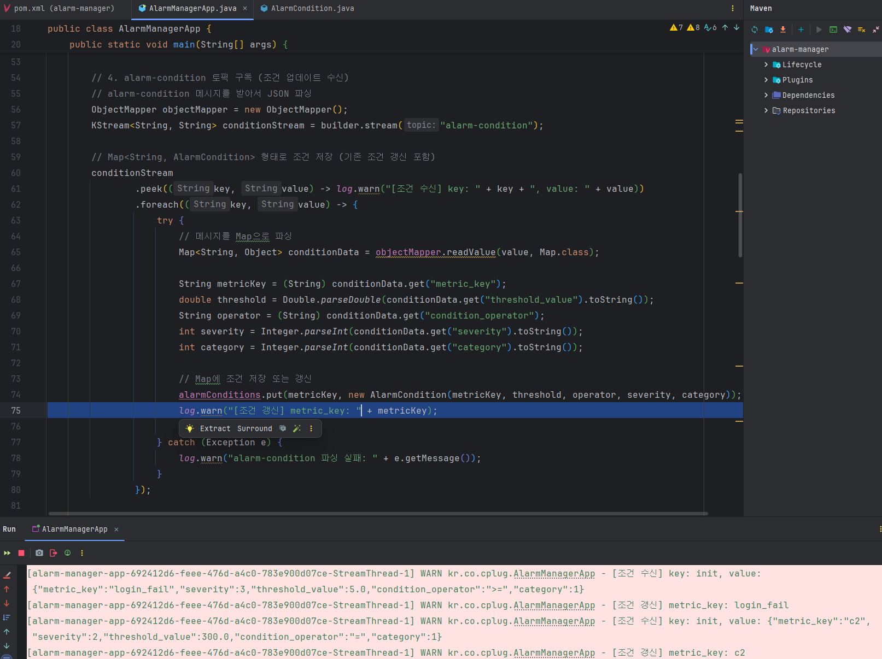The image size is (882, 659).
Task: Click the topic: inlay hint on line 57
Action: [x=421, y=125]
